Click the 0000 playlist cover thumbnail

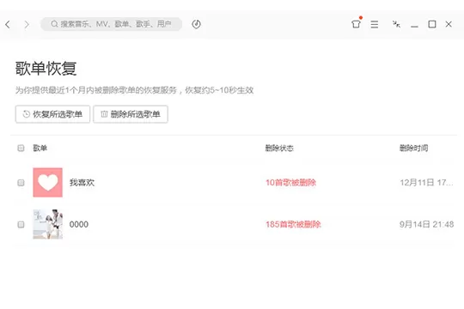[47, 224]
